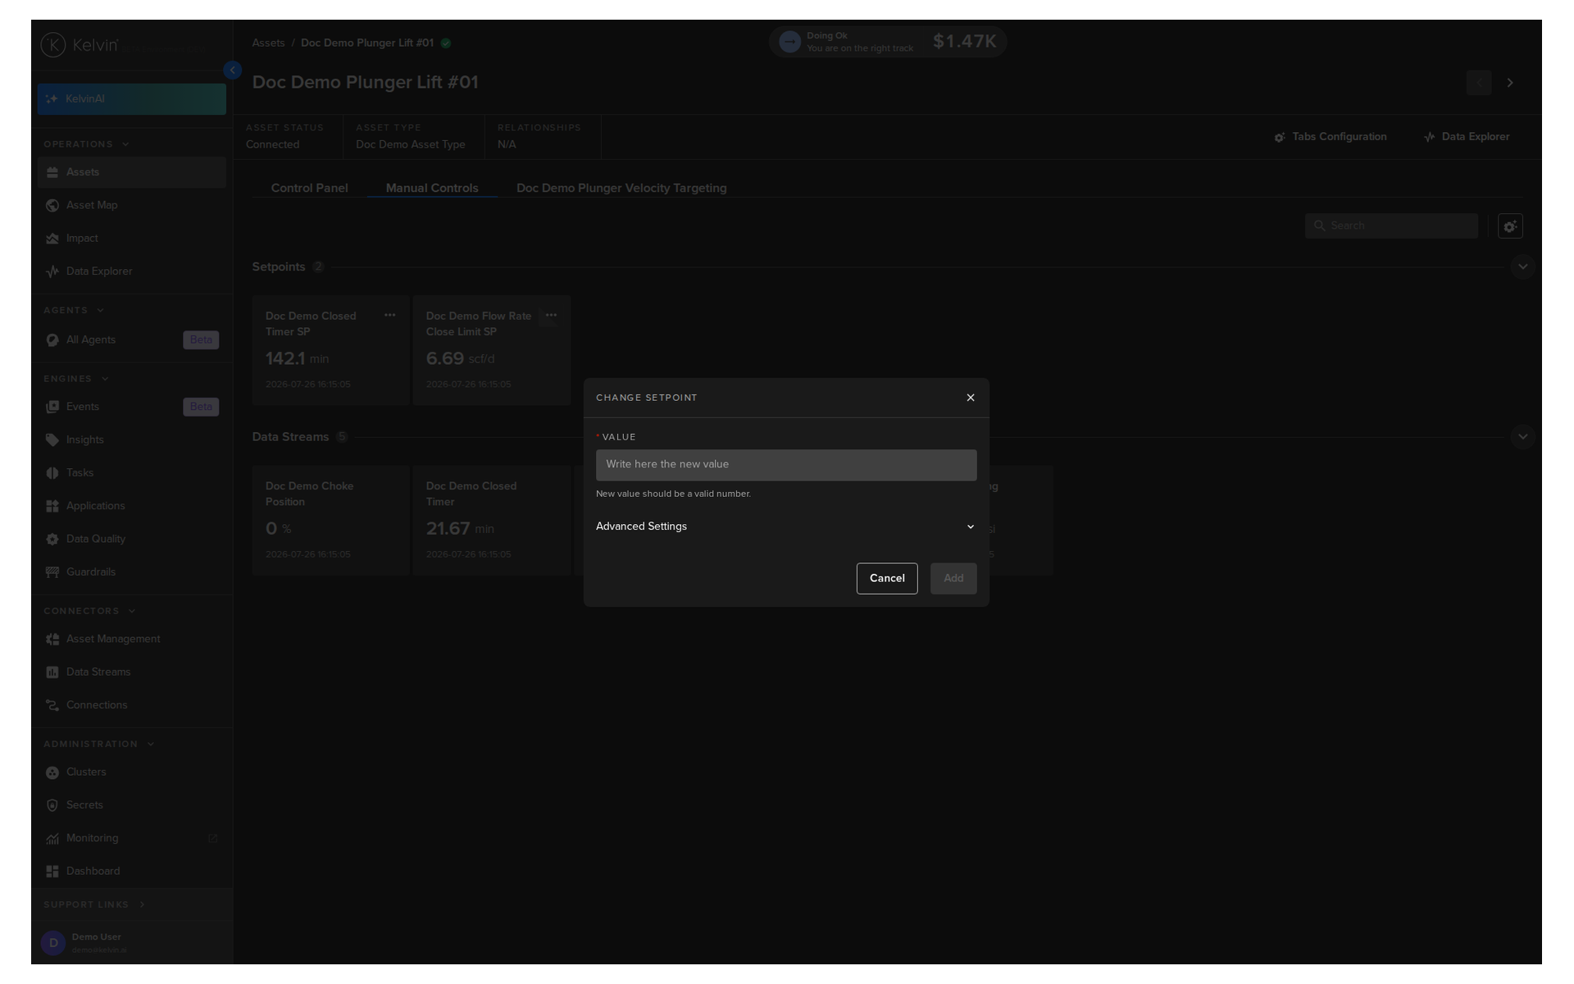Open Data Streams in sidebar

[131, 672]
